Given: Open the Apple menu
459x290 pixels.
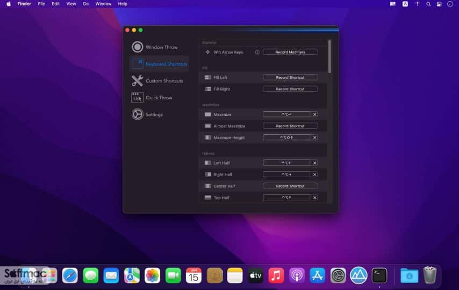Looking at the screenshot, I should (x=9, y=4).
